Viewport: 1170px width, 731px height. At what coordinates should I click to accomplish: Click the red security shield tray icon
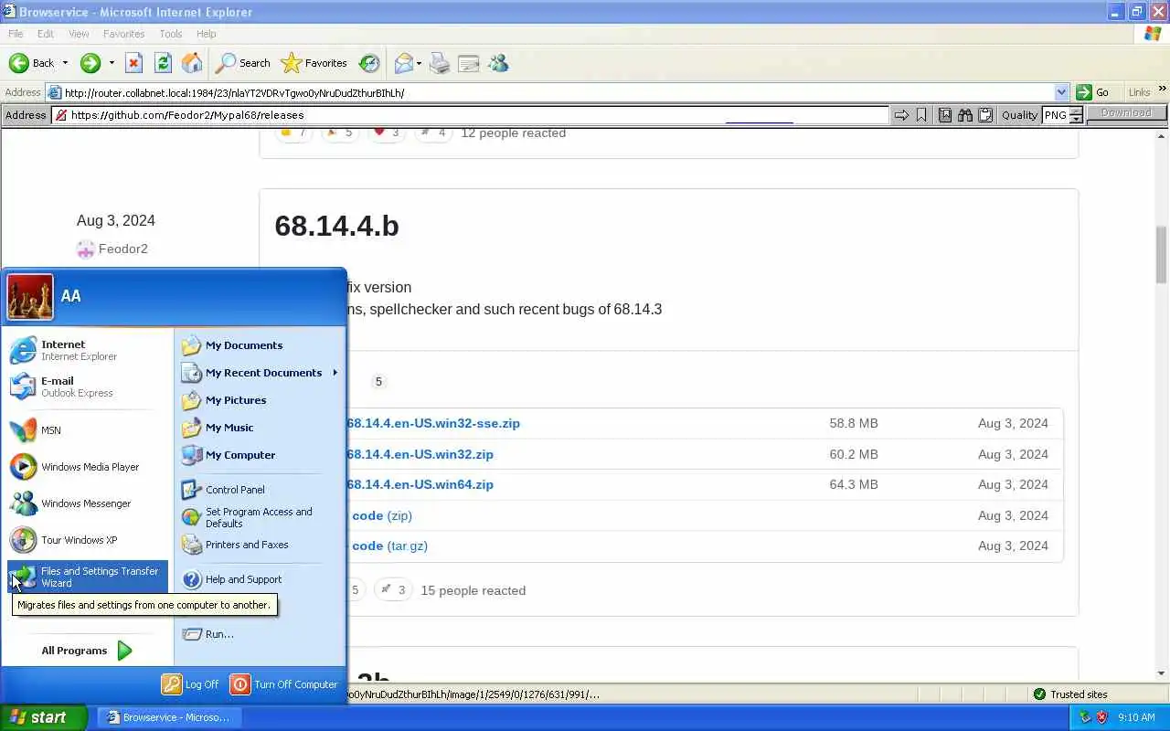[x=1101, y=717]
